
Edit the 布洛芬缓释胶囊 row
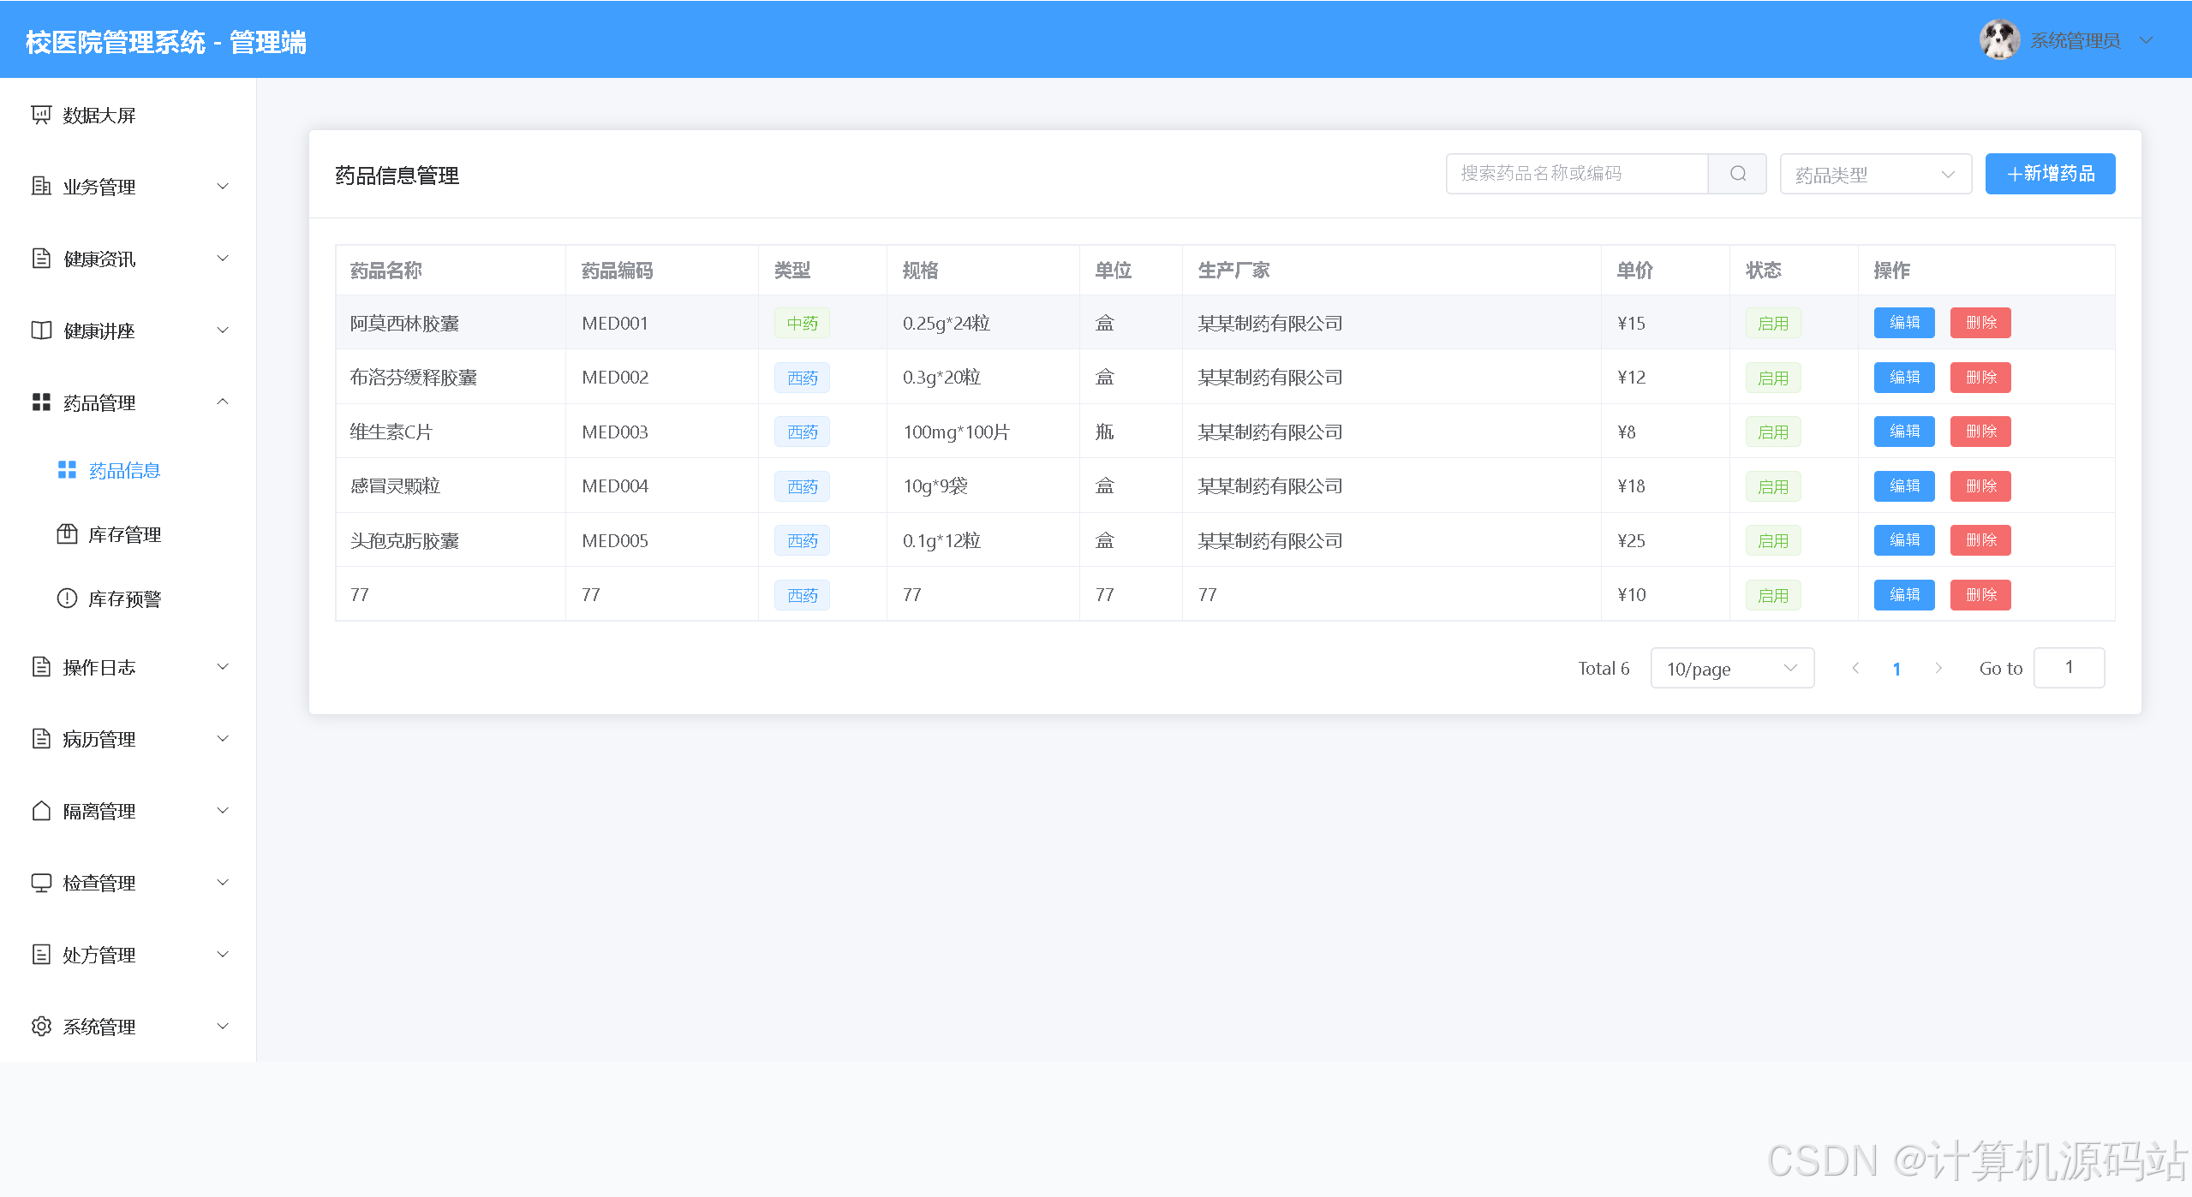[x=1904, y=378]
